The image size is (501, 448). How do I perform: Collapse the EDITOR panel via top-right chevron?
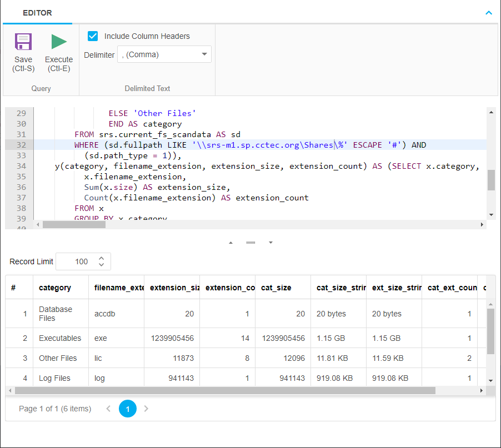488,12
